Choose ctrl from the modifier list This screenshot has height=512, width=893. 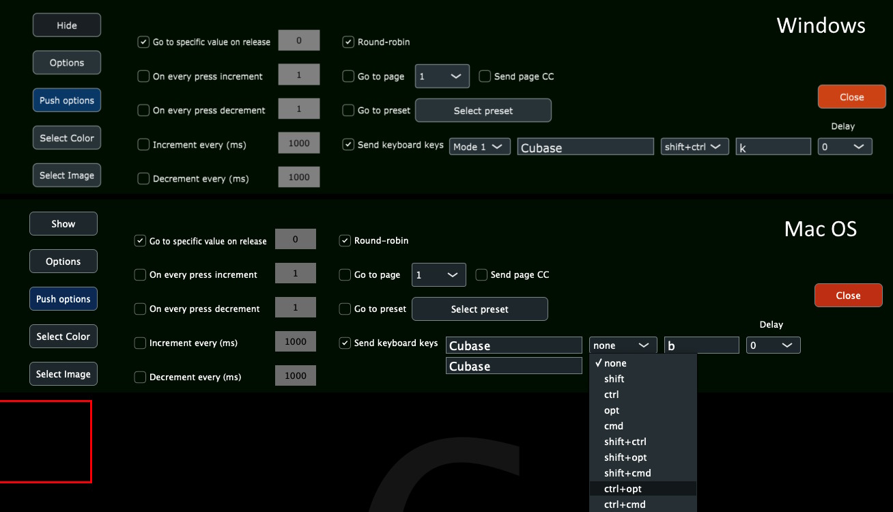(x=643, y=395)
